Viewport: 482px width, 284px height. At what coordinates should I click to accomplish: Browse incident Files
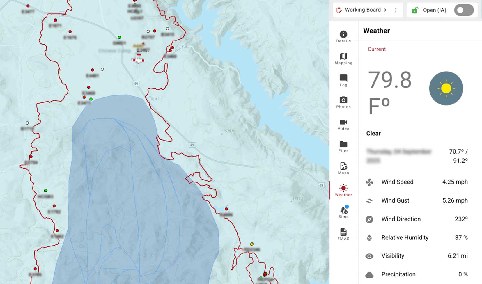click(343, 145)
